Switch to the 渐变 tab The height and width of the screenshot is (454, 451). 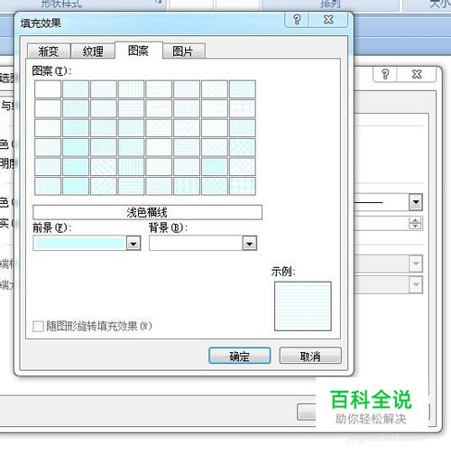click(x=49, y=51)
